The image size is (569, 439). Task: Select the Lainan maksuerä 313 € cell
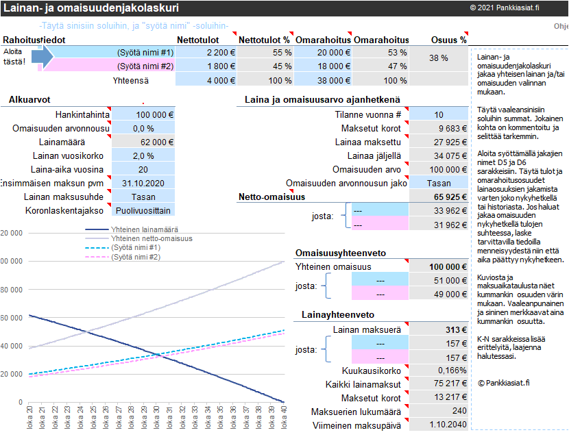click(x=439, y=329)
